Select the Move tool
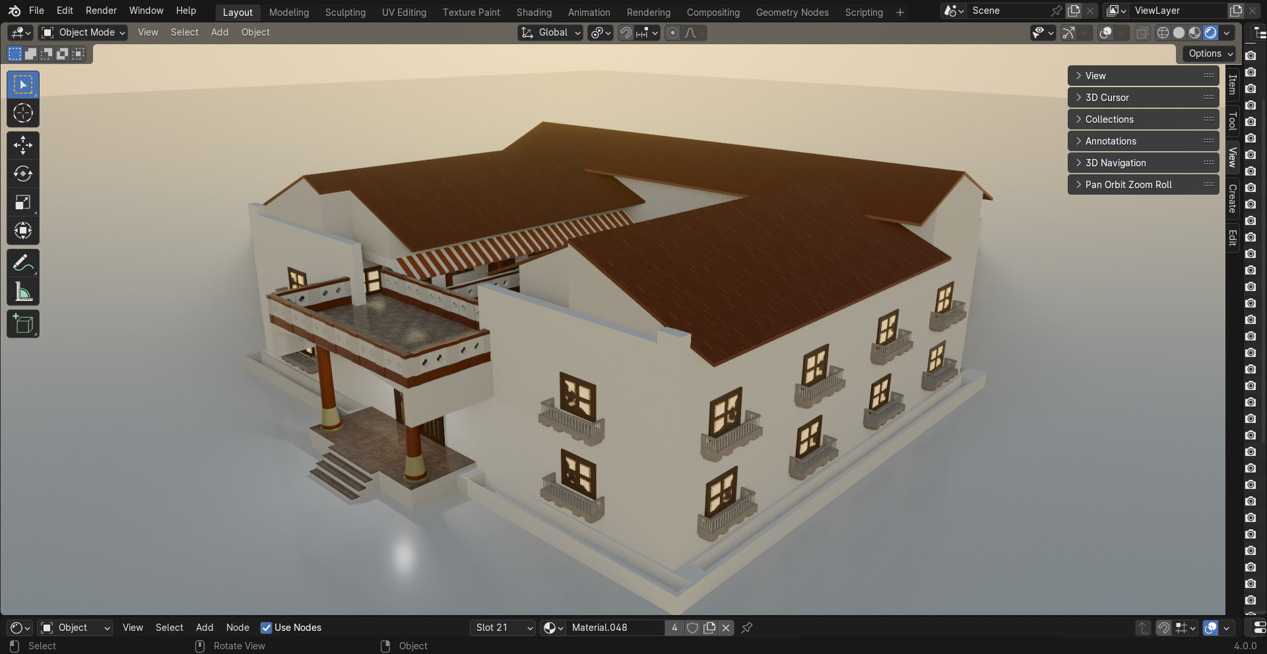The height and width of the screenshot is (654, 1267). coord(23,145)
